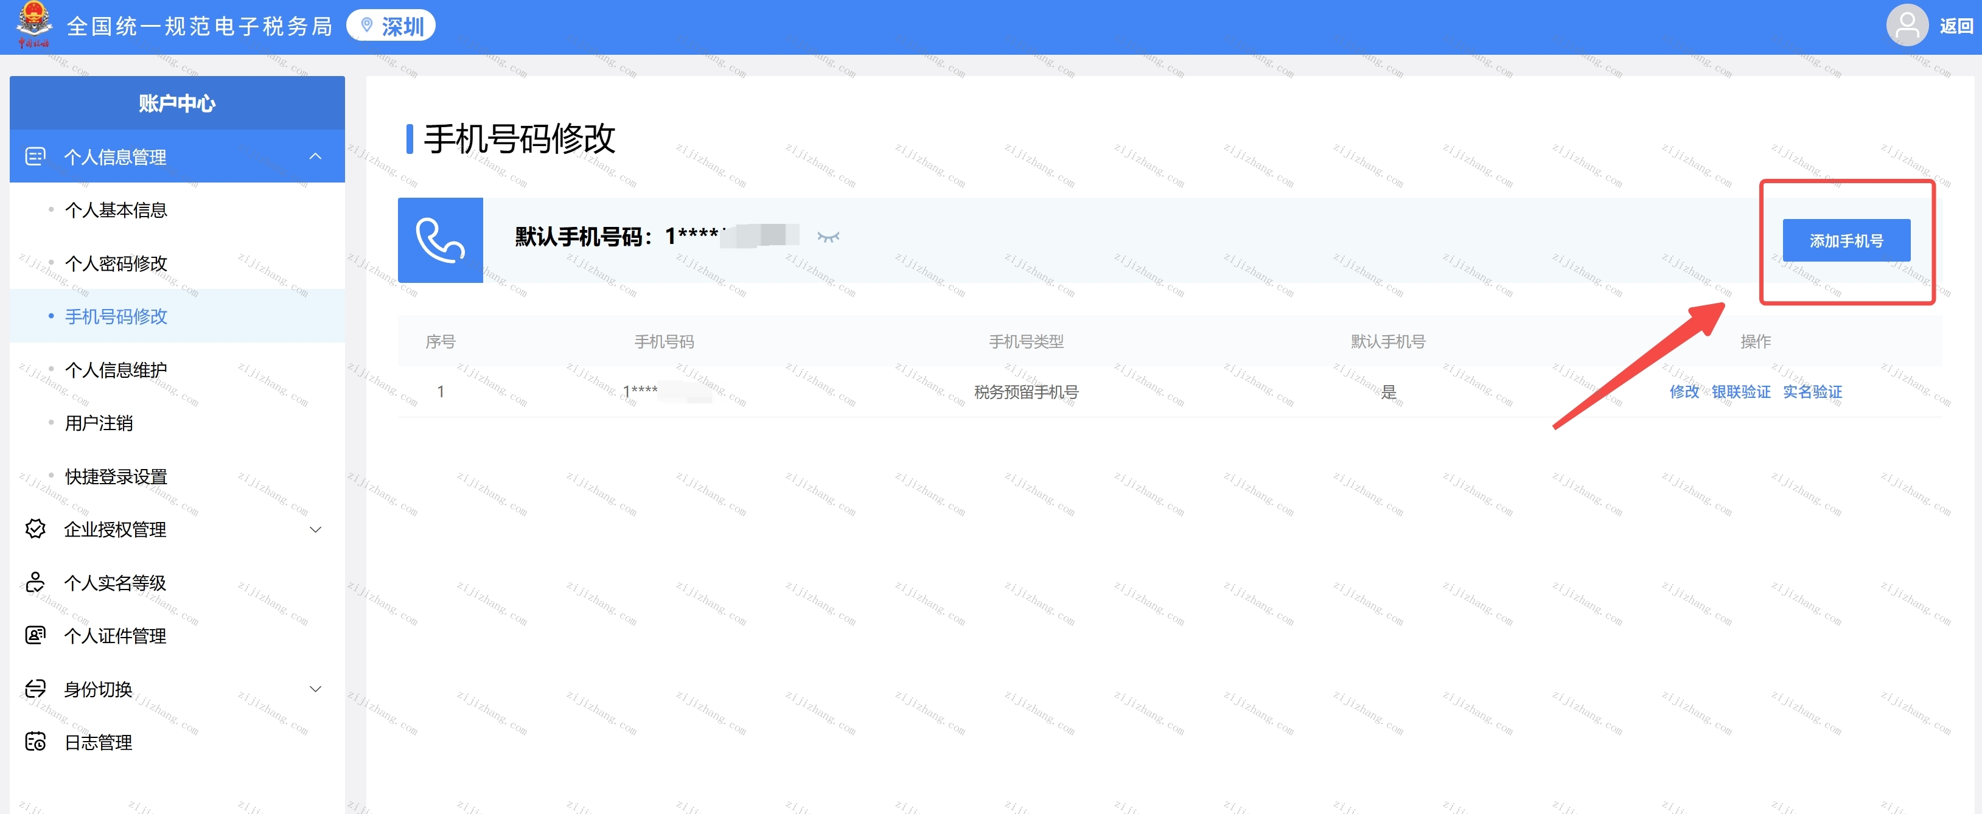The width and height of the screenshot is (1982, 814).
Task: Click the blue phone icon tile
Action: tap(440, 240)
